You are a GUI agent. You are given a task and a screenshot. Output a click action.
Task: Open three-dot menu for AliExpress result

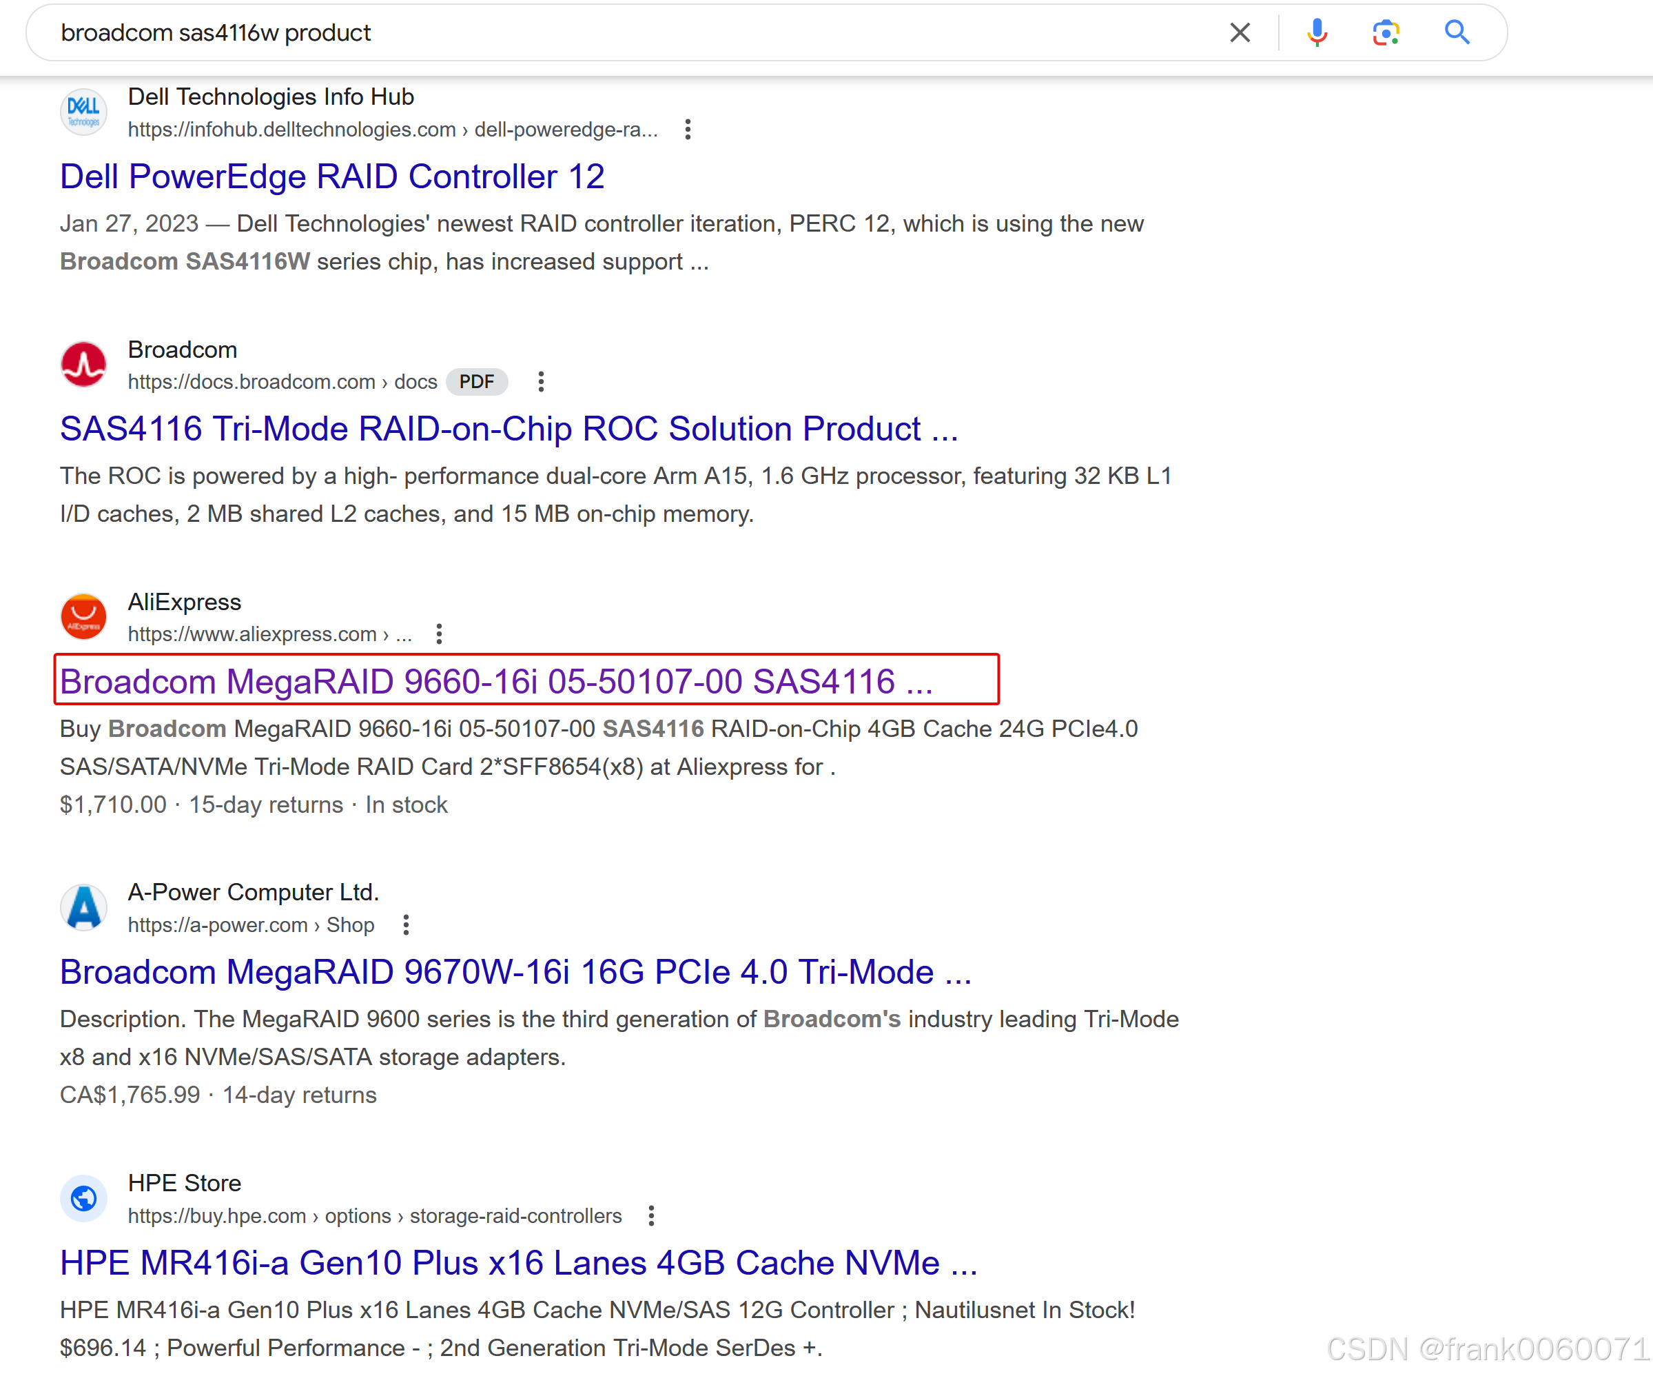click(439, 634)
